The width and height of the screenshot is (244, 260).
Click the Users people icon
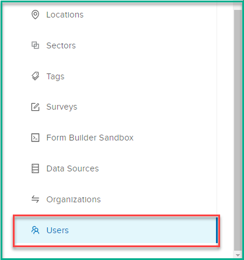(x=35, y=230)
